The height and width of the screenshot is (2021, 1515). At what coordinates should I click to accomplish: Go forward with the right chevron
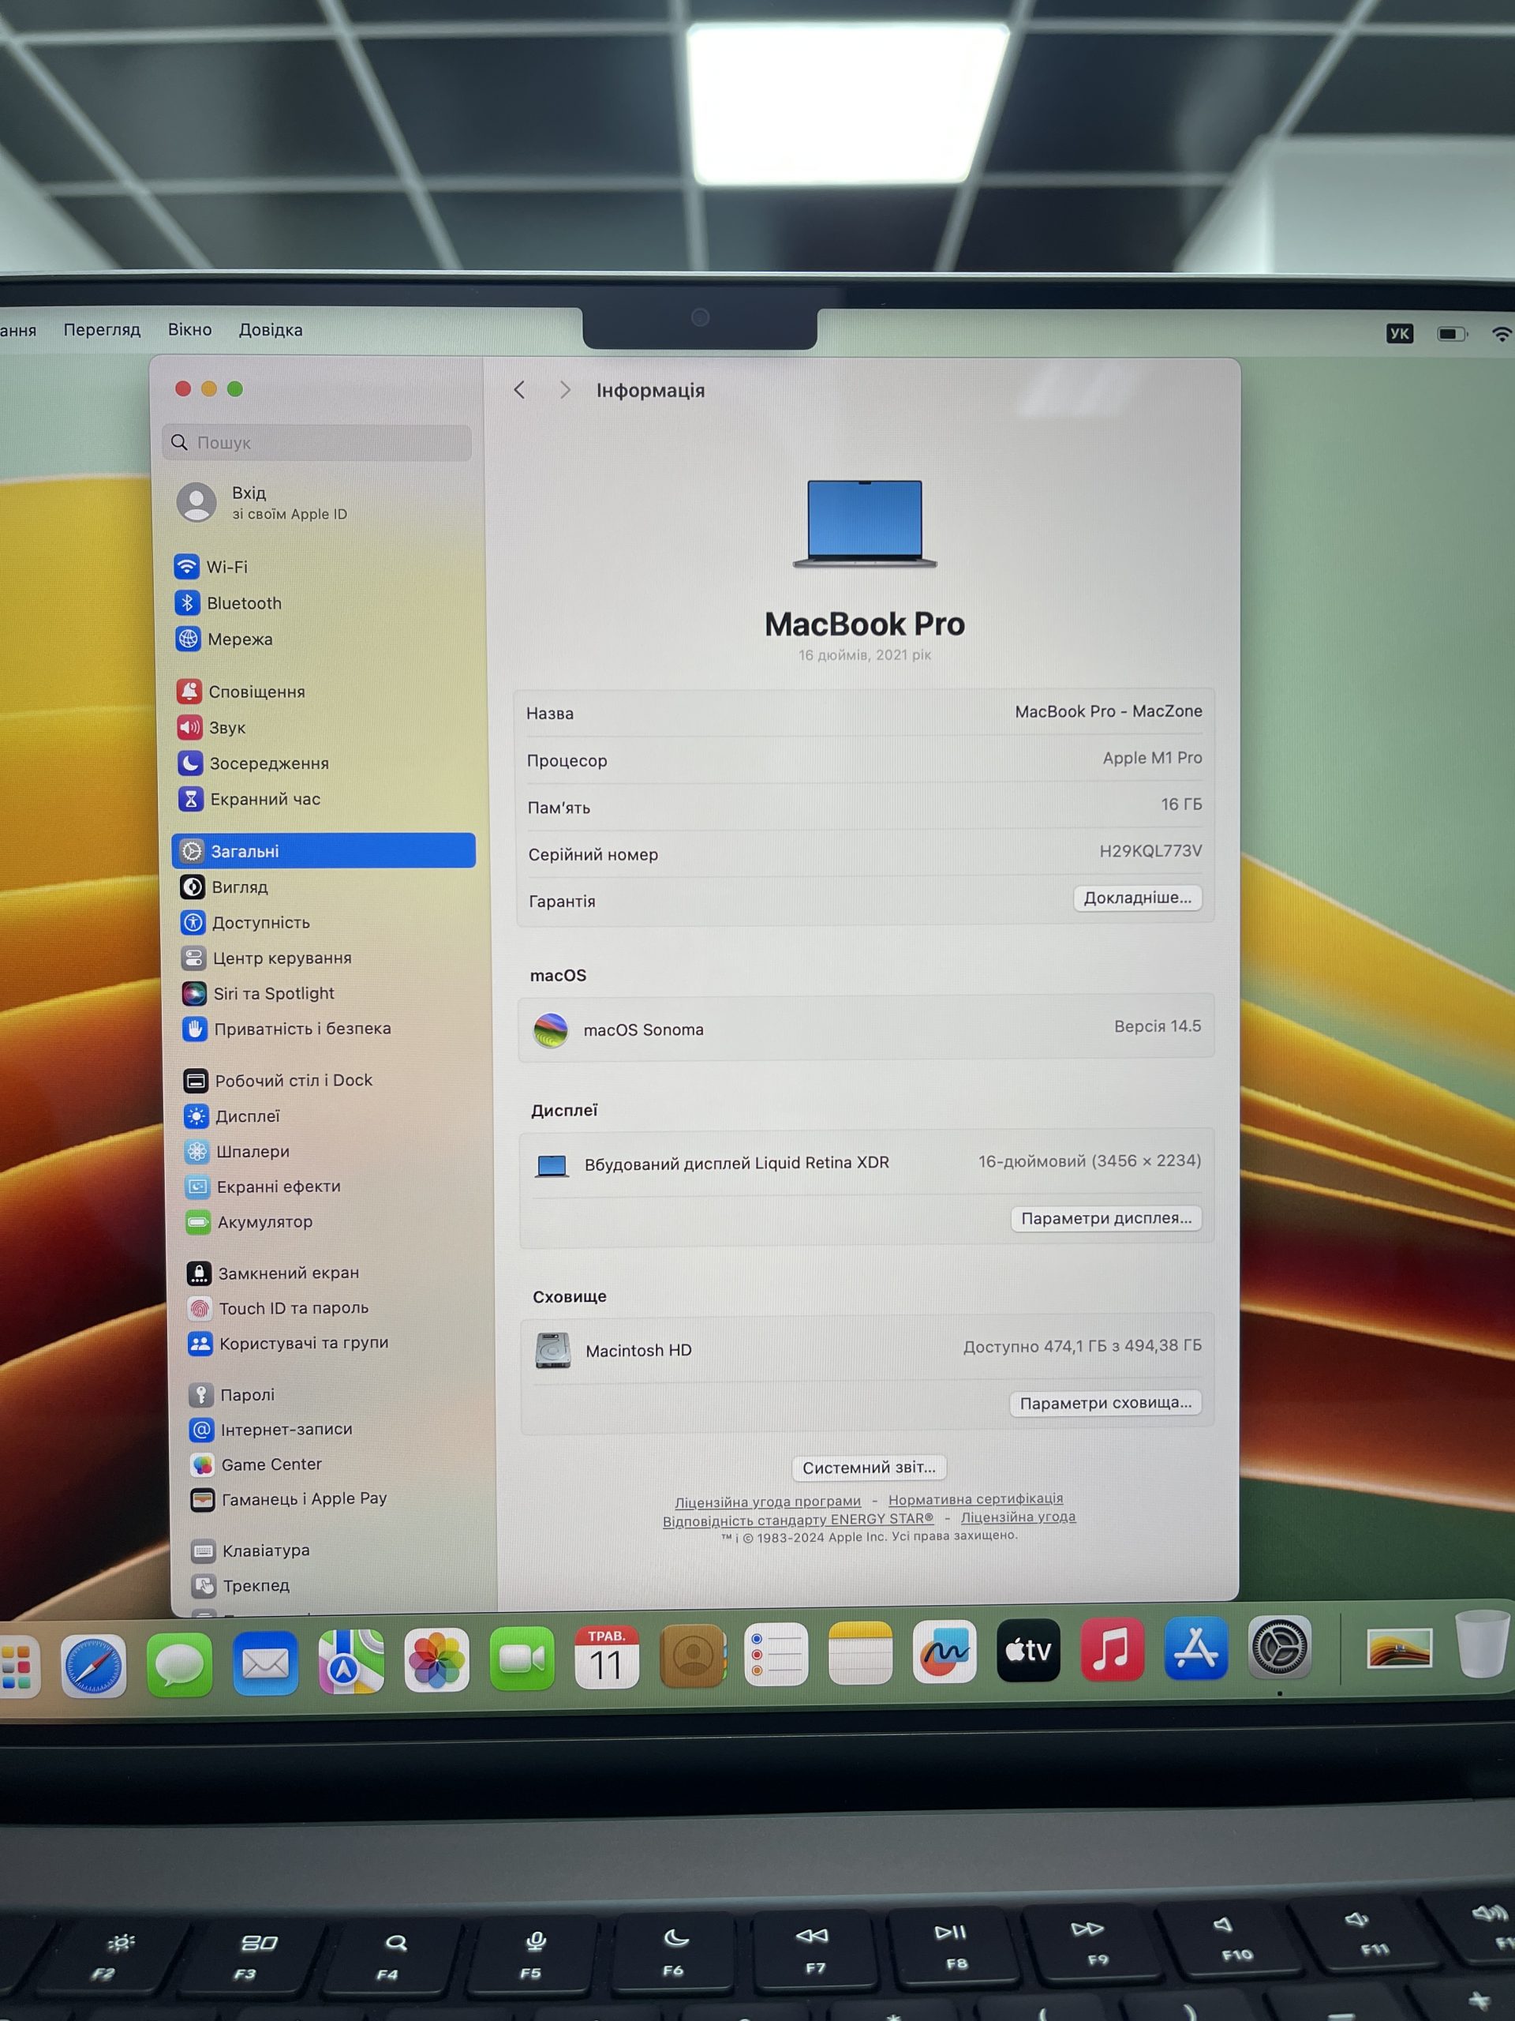tap(565, 390)
